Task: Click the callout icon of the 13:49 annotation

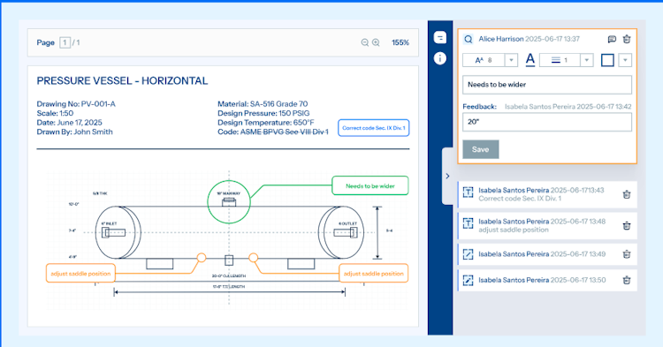Action: [468, 254]
